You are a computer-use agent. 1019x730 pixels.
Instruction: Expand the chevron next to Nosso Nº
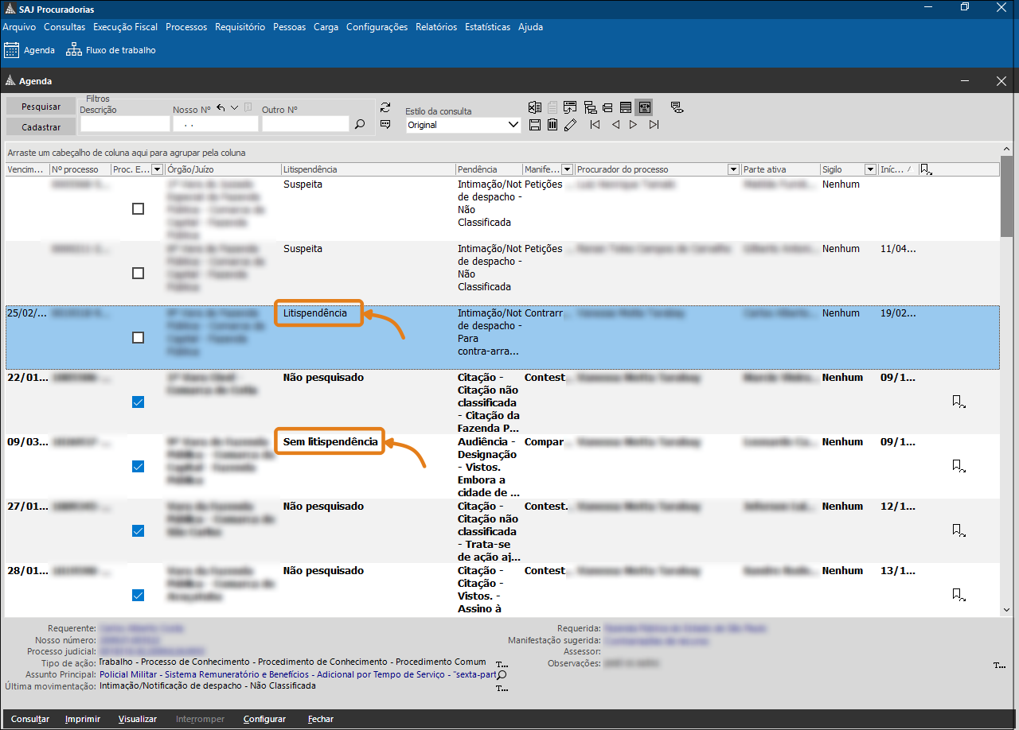tap(234, 107)
